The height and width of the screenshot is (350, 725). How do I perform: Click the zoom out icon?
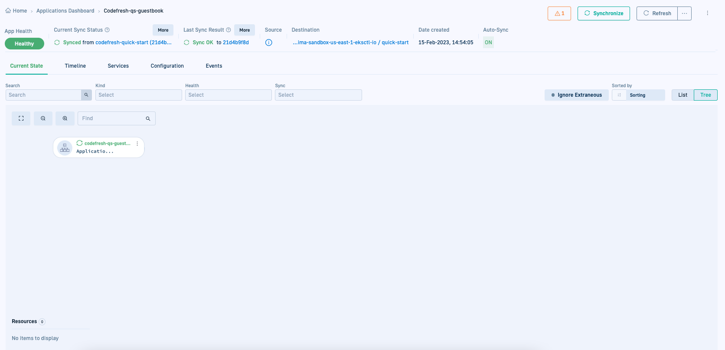tap(43, 118)
